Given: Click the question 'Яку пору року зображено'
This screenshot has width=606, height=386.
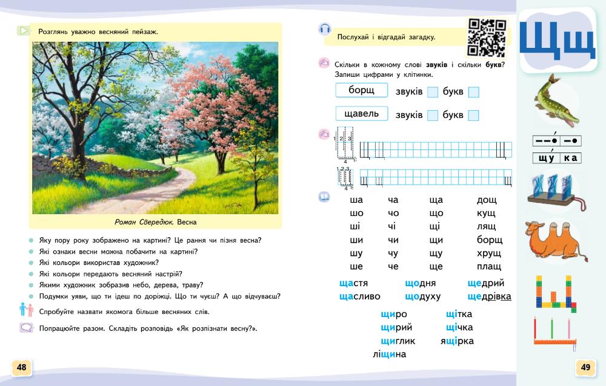Looking at the screenshot, I should 150,240.
